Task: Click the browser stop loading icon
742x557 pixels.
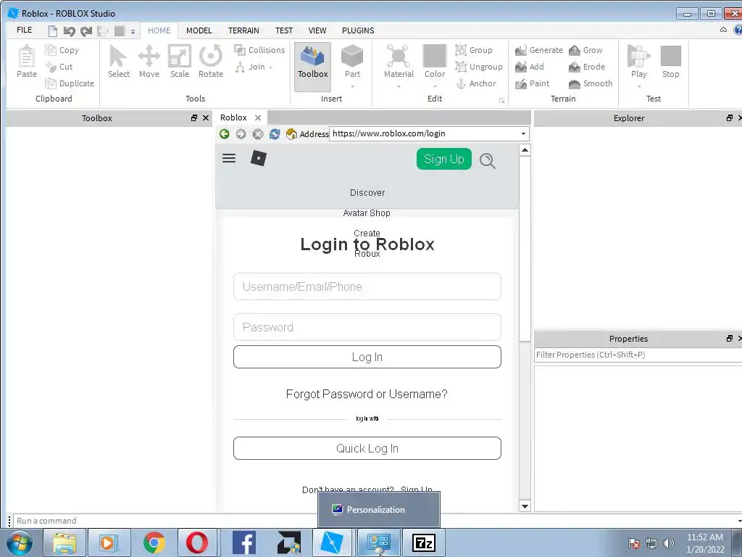Action: 258,134
